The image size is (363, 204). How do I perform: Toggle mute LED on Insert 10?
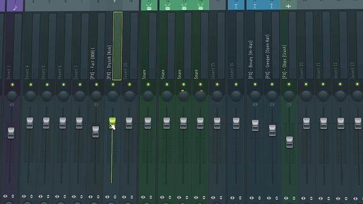[129, 84]
